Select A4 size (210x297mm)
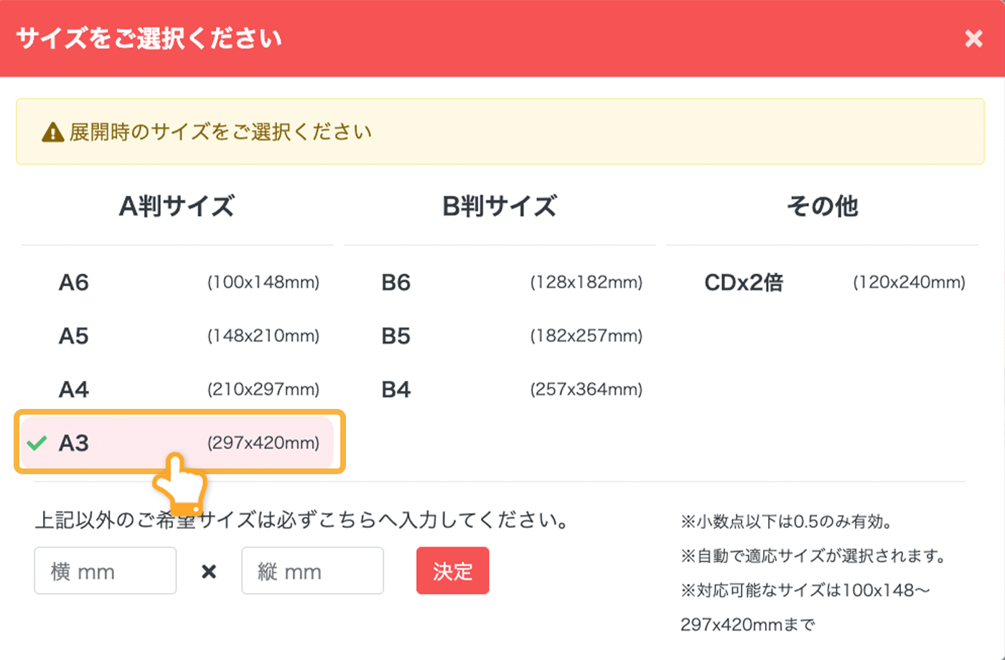 (176, 390)
